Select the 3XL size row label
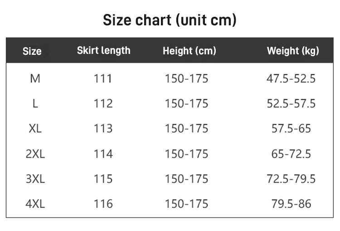Viewport: 340px width, 231px height. tap(35, 179)
